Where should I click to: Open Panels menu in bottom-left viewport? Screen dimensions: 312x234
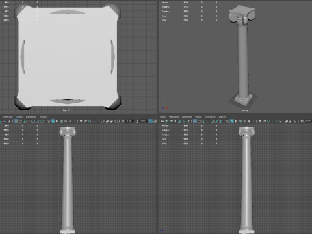click(x=44, y=117)
